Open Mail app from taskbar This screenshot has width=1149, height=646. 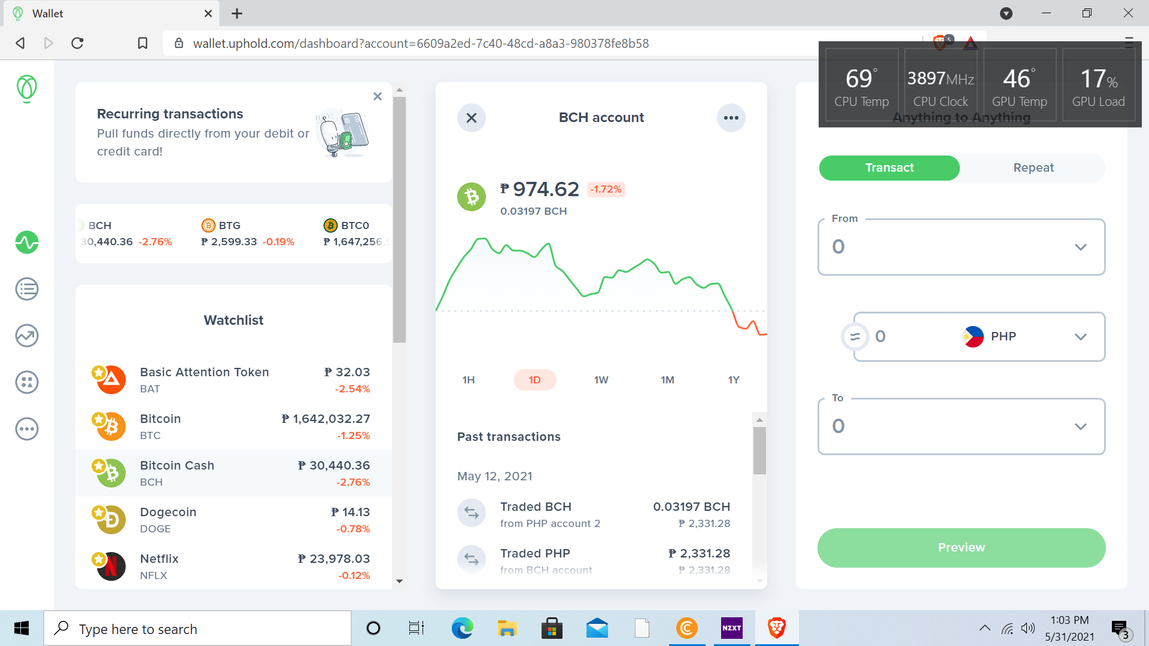pyautogui.click(x=597, y=628)
